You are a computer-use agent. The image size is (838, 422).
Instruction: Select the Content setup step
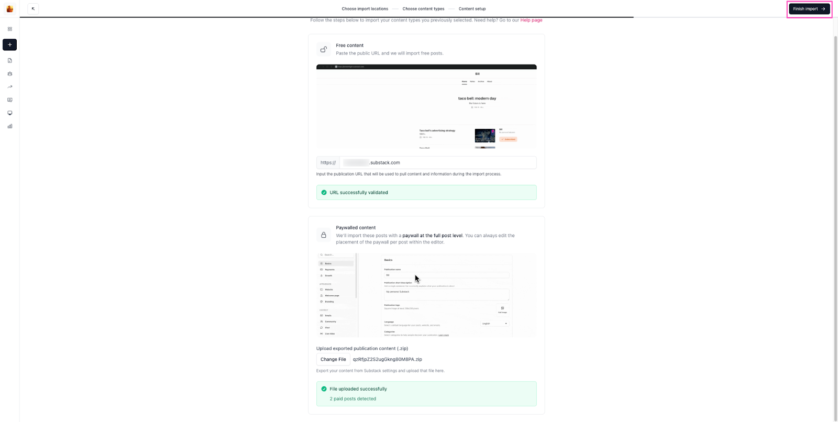(x=472, y=9)
